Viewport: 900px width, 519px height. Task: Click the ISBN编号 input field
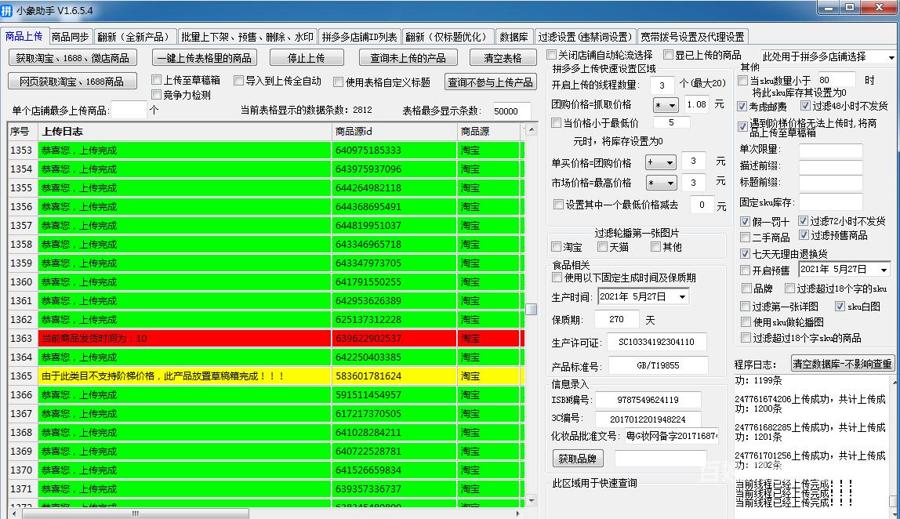click(648, 400)
